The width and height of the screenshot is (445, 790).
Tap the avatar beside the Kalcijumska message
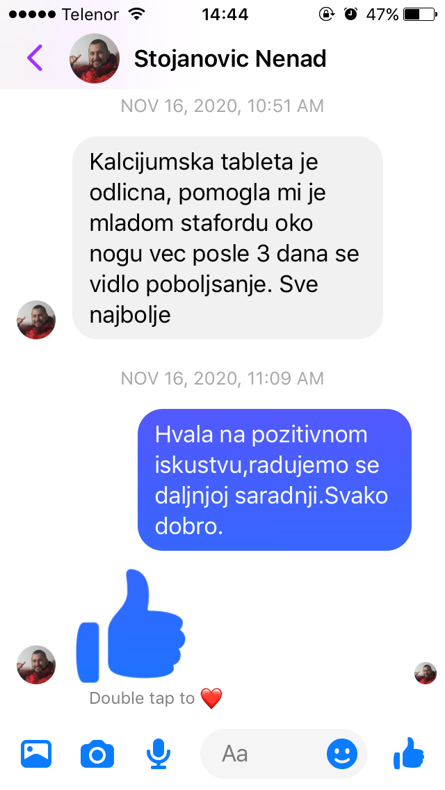click(36, 320)
